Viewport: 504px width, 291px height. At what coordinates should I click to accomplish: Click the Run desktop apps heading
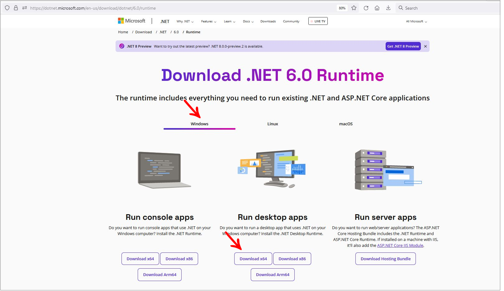coord(273,217)
